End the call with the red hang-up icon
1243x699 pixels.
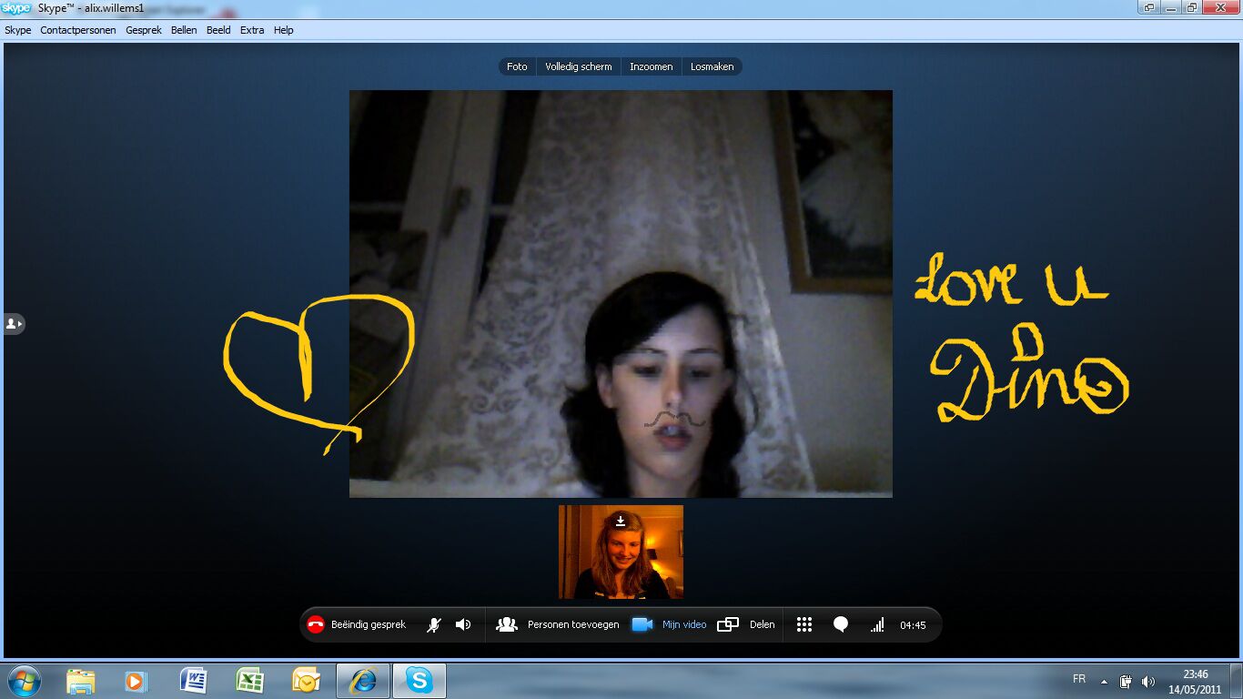click(316, 624)
